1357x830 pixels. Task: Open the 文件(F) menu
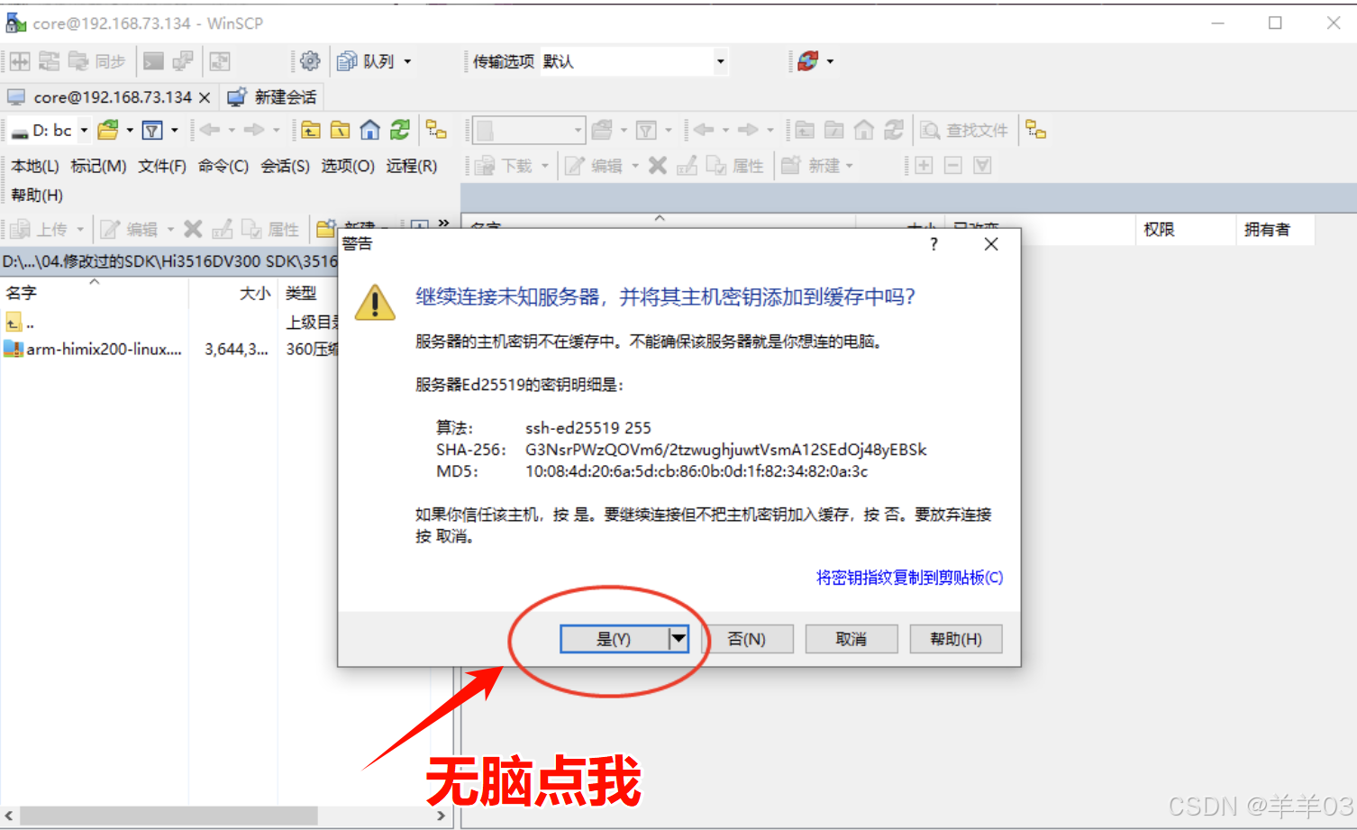point(162,166)
